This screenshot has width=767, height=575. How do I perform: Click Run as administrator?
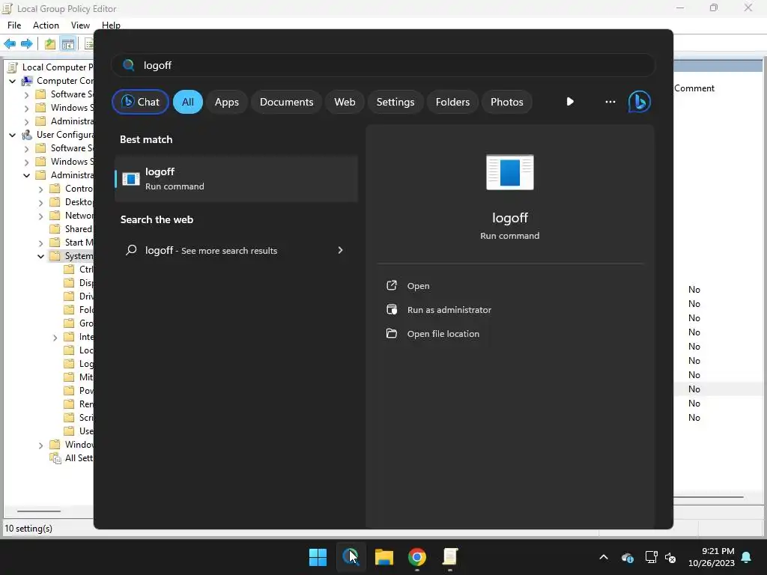(x=449, y=310)
